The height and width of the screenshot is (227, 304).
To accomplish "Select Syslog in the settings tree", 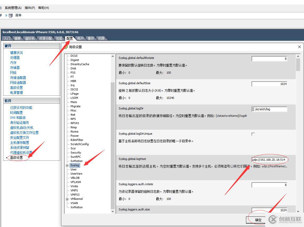I will click(x=75, y=165).
